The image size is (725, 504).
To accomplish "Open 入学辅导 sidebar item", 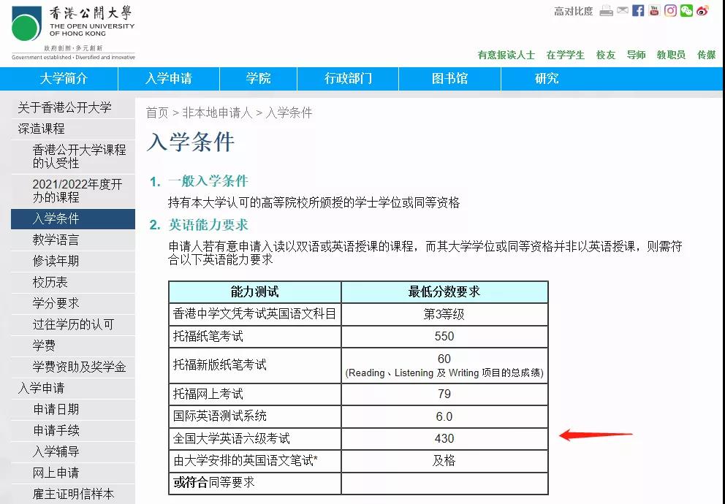I will pos(73,452).
